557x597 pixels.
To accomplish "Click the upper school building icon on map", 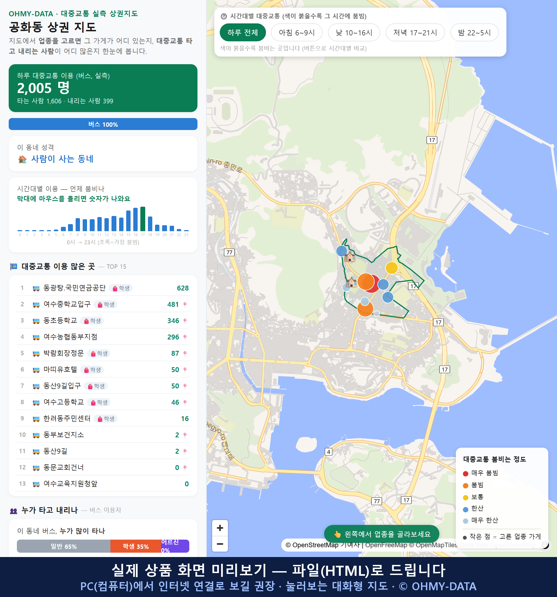I will [x=350, y=257].
